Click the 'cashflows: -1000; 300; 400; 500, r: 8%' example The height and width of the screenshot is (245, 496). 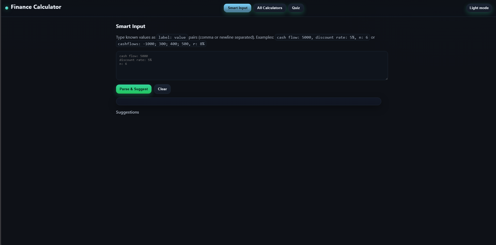coord(161,44)
